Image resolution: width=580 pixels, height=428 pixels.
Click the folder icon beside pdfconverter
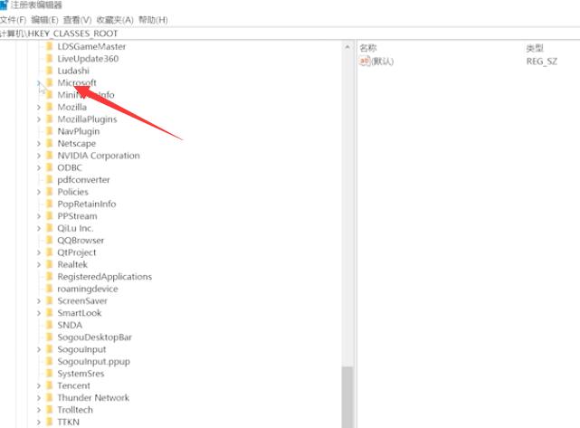point(49,180)
